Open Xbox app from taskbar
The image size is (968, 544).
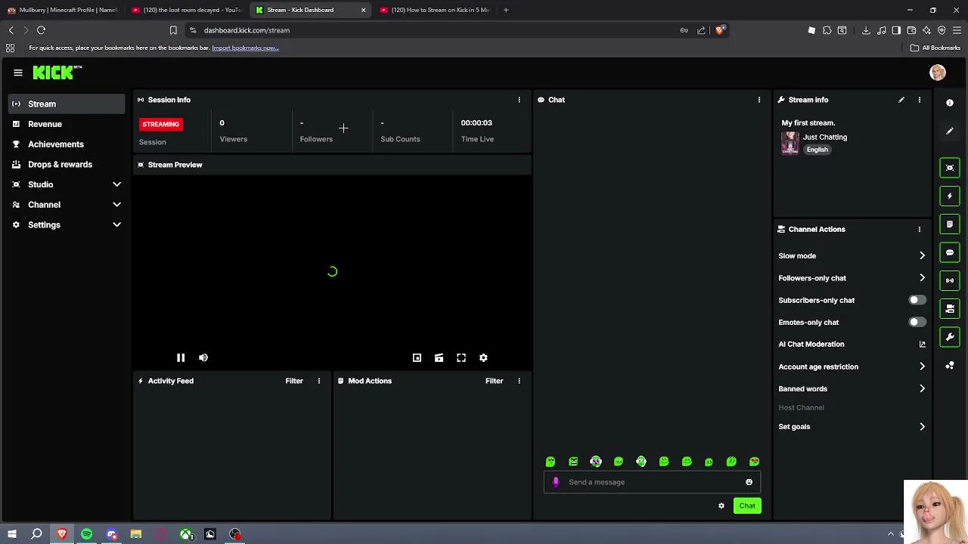(x=185, y=534)
